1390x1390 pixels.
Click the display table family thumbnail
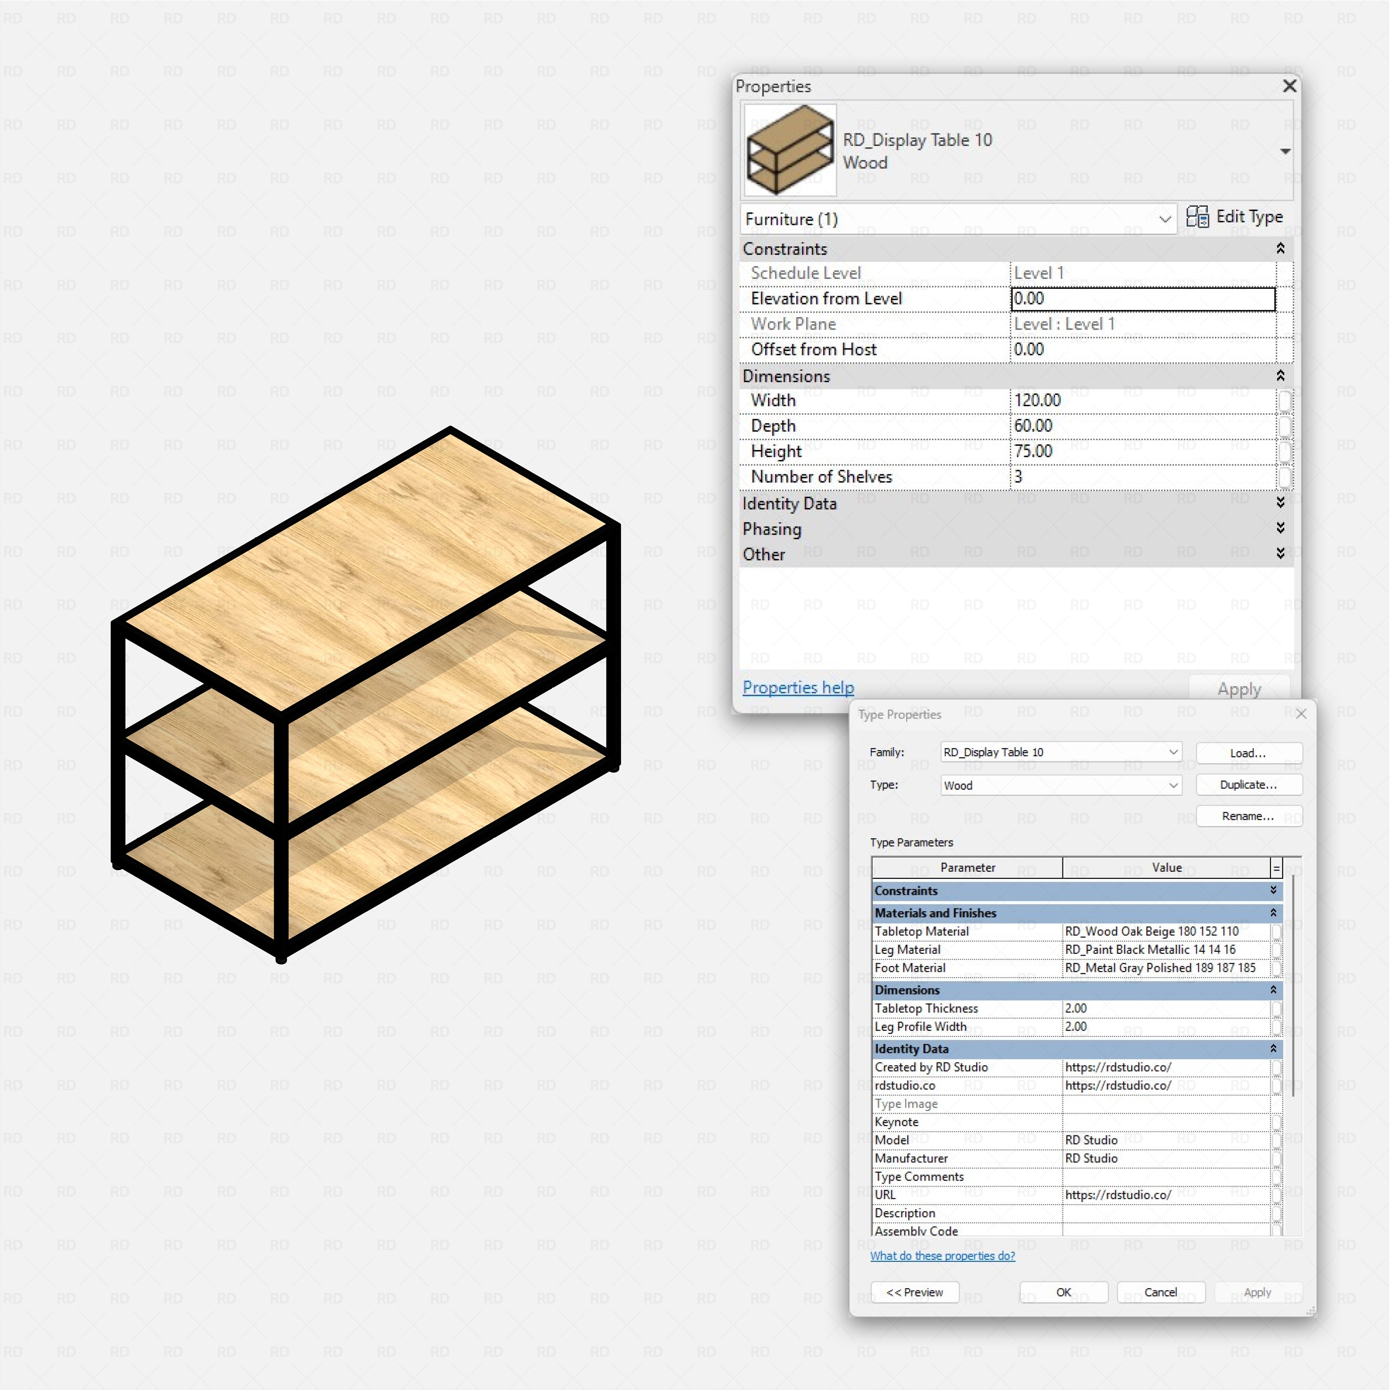(x=790, y=150)
